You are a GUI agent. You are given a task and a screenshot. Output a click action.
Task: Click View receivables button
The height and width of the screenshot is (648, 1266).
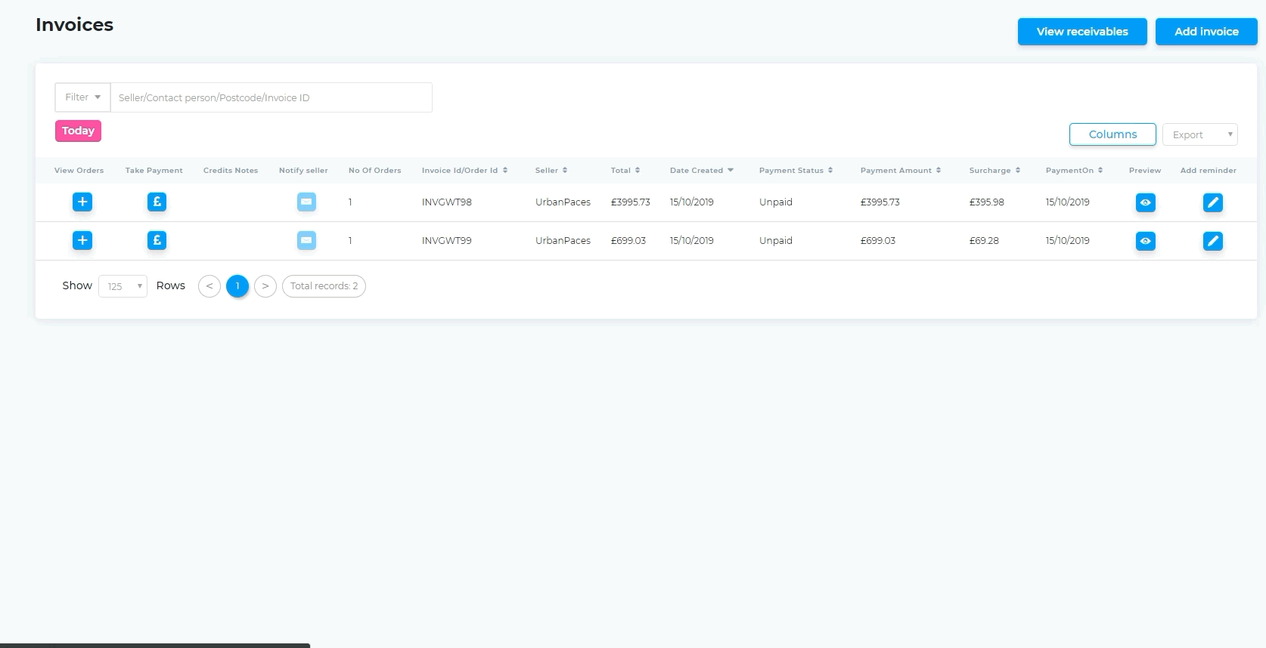click(1082, 32)
